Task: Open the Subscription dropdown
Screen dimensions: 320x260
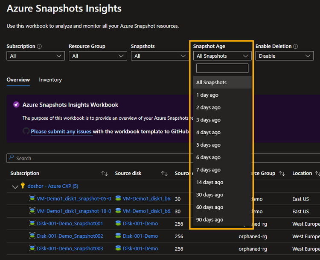Action: click(35, 56)
